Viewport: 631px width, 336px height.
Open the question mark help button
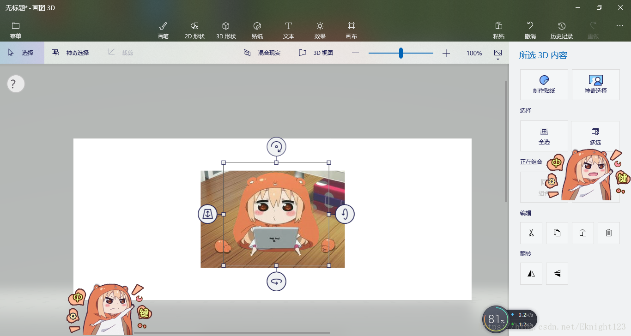(16, 84)
